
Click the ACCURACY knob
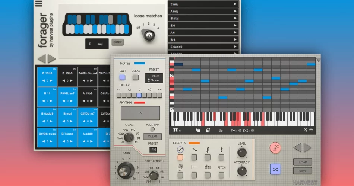(x=242, y=171)
